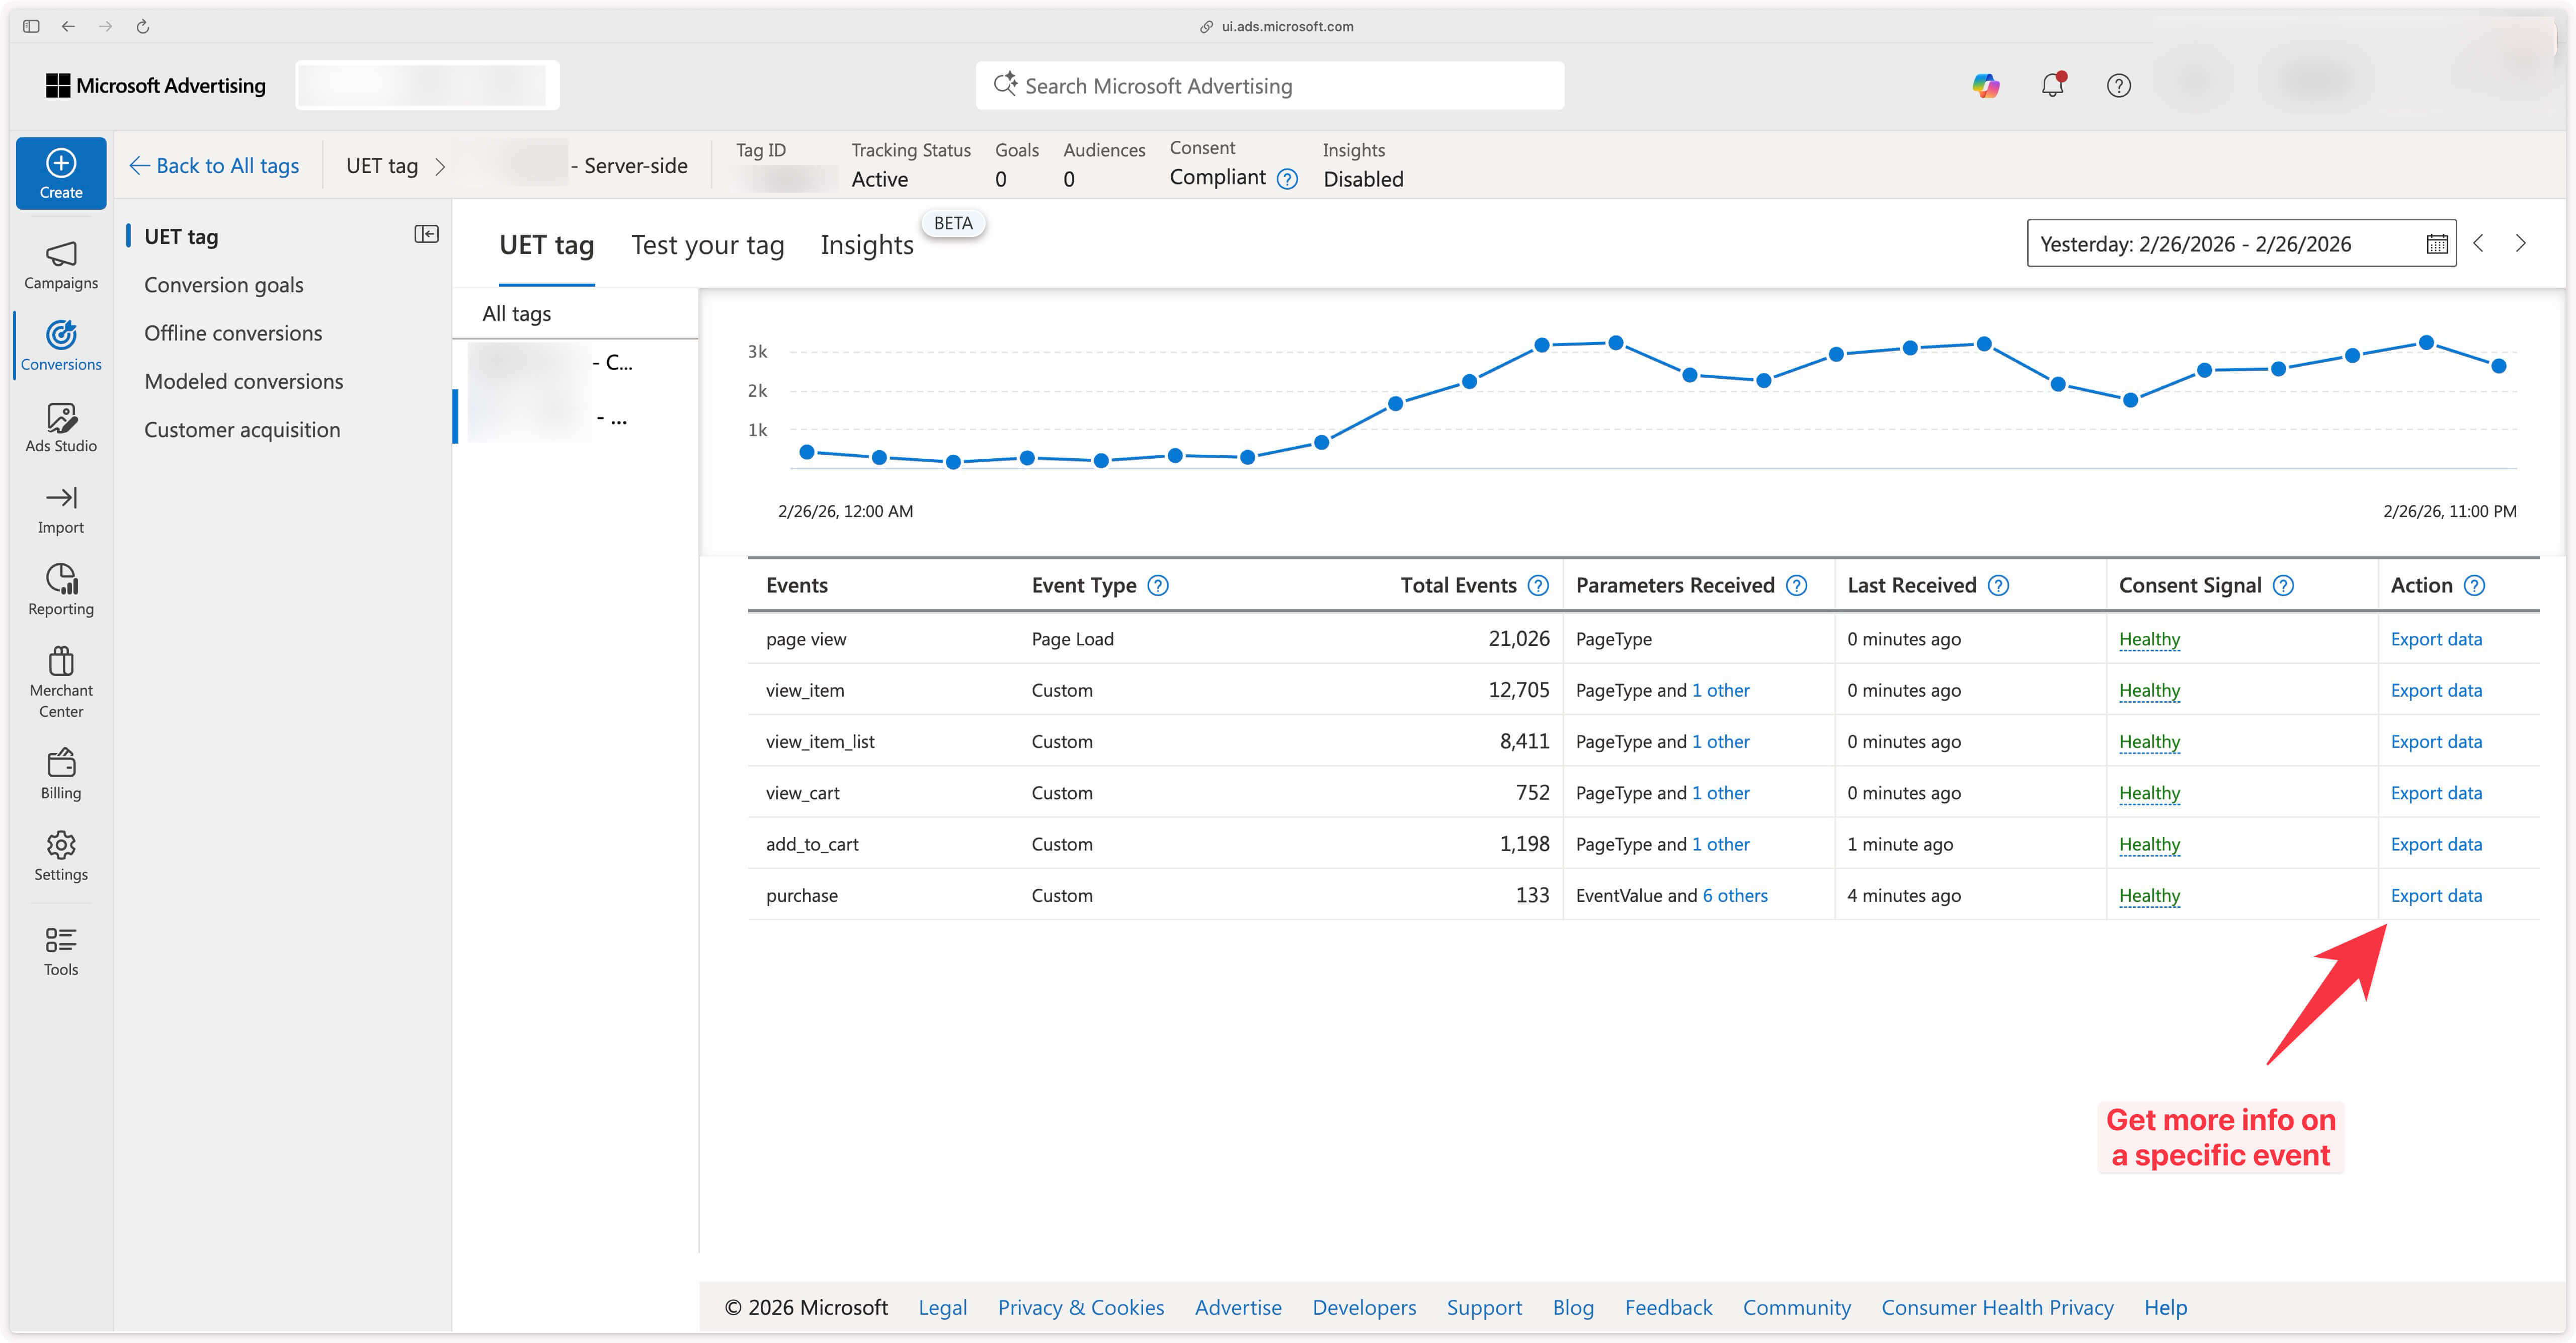This screenshot has height=1343, width=2576.
Task: Click the help question mark icon
Action: tap(2118, 86)
